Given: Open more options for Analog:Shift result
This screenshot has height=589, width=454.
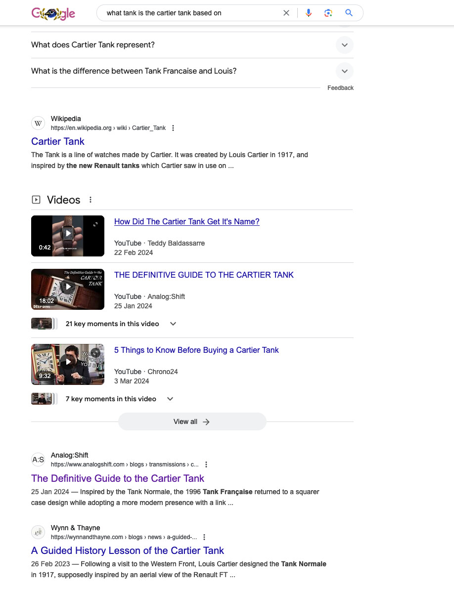Looking at the screenshot, I should pos(206,464).
